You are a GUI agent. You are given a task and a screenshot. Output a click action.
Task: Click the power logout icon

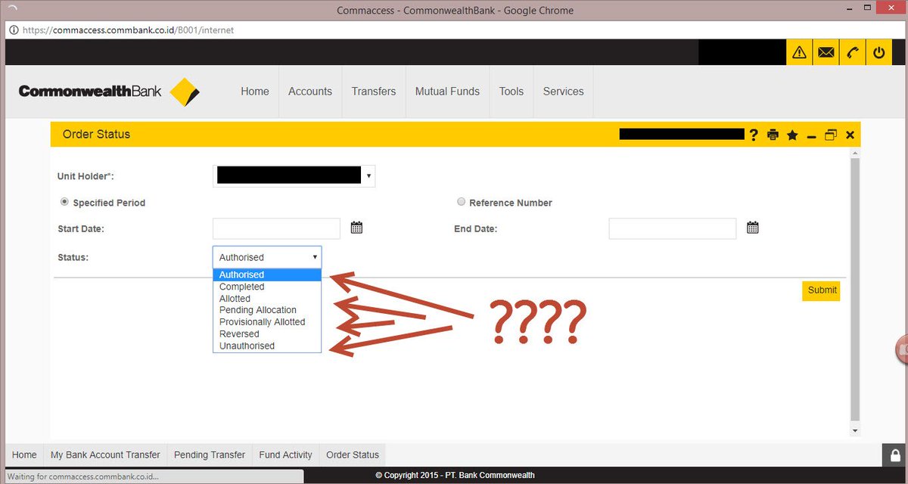click(x=878, y=52)
